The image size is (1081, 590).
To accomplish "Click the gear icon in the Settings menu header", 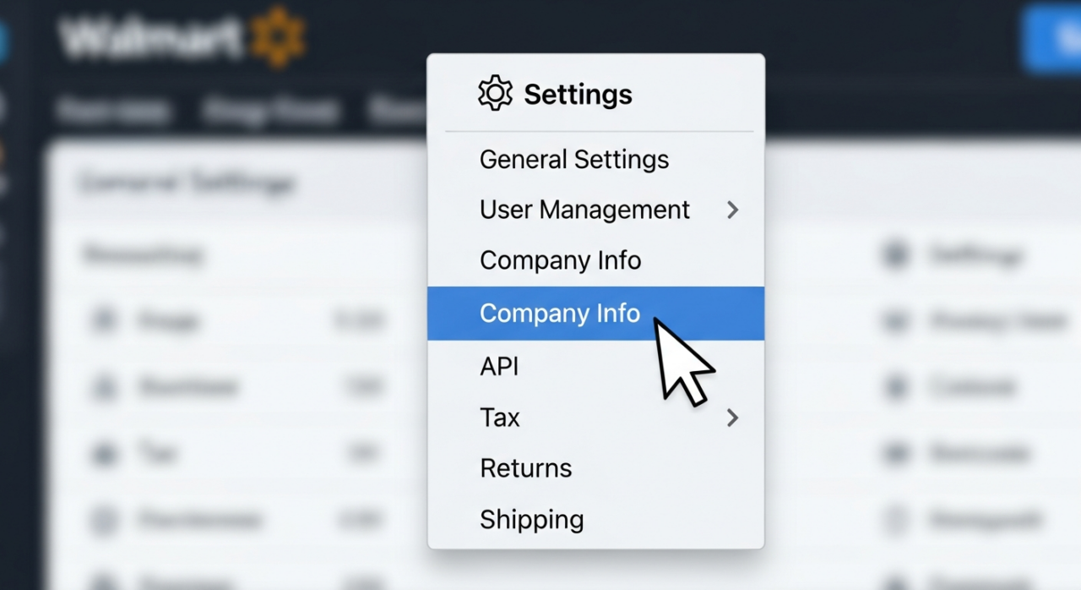I will (x=496, y=93).
